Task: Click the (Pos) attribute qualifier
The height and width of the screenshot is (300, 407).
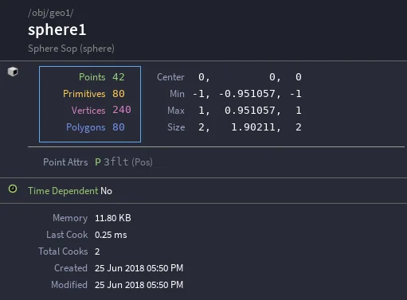Action: (x=142, y=162)
